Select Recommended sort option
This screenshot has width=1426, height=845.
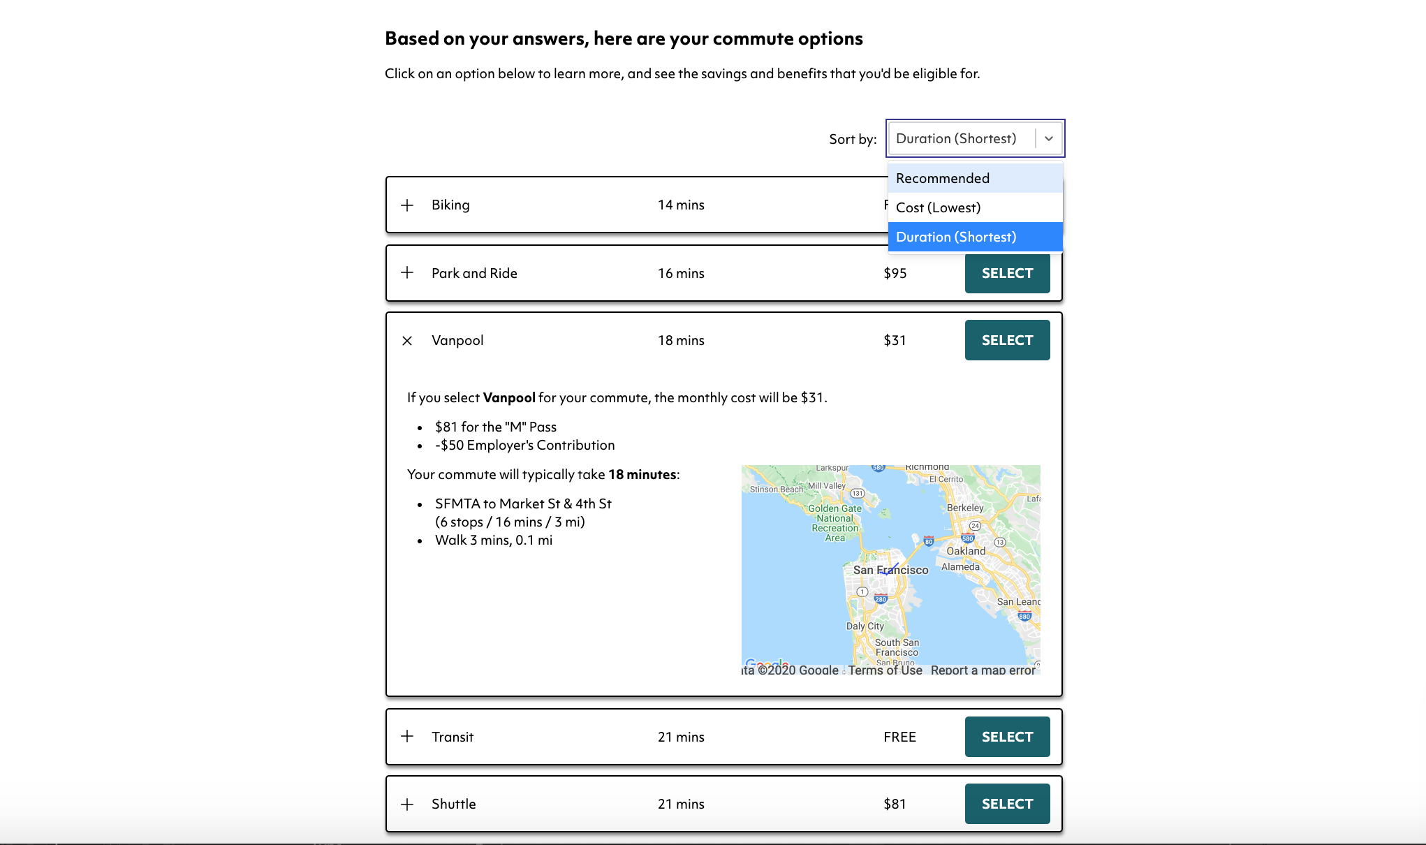[973, 177]
